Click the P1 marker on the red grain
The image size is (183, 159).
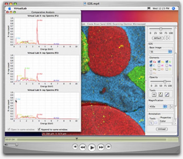pyautogui.click(x=119, y=47)
